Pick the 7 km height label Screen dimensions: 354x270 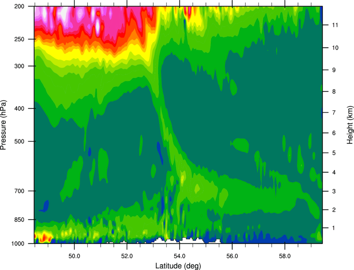[x=334, y=113]
